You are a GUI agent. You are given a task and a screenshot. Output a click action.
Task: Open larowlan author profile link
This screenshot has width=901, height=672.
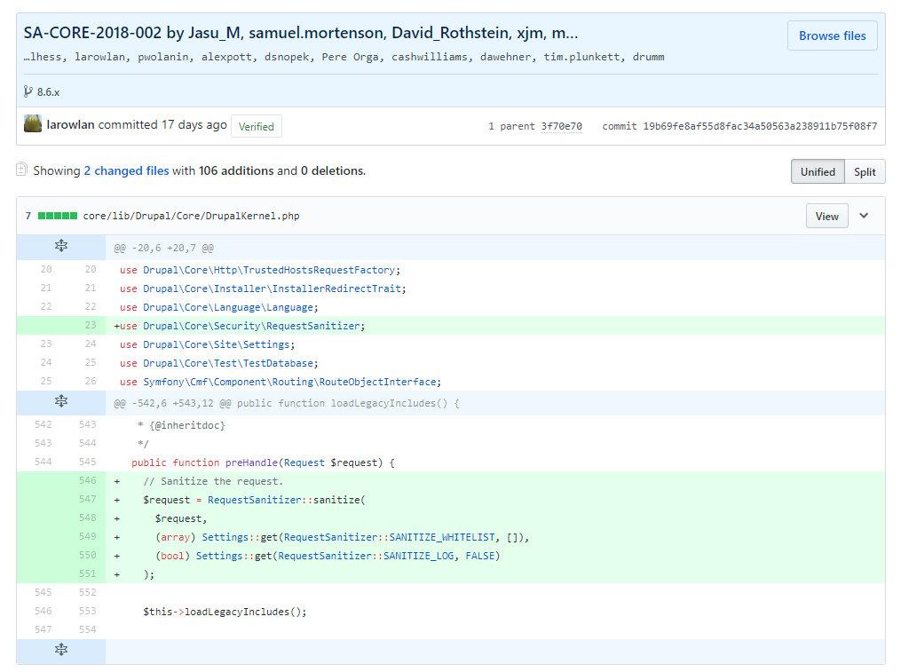(x=70, y=125)
